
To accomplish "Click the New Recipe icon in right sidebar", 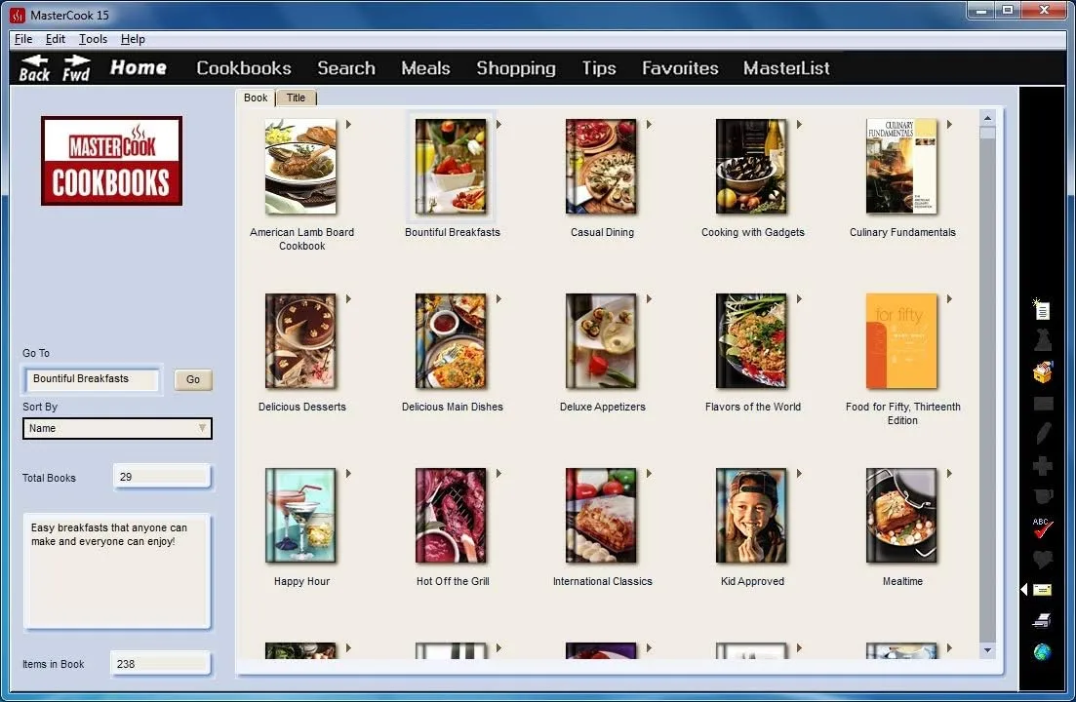I will (x=1041, y=309).
